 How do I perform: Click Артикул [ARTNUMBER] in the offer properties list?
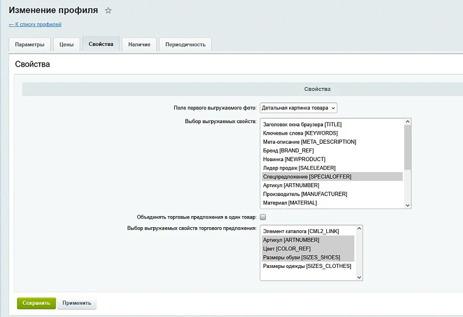tap(308, 240)
